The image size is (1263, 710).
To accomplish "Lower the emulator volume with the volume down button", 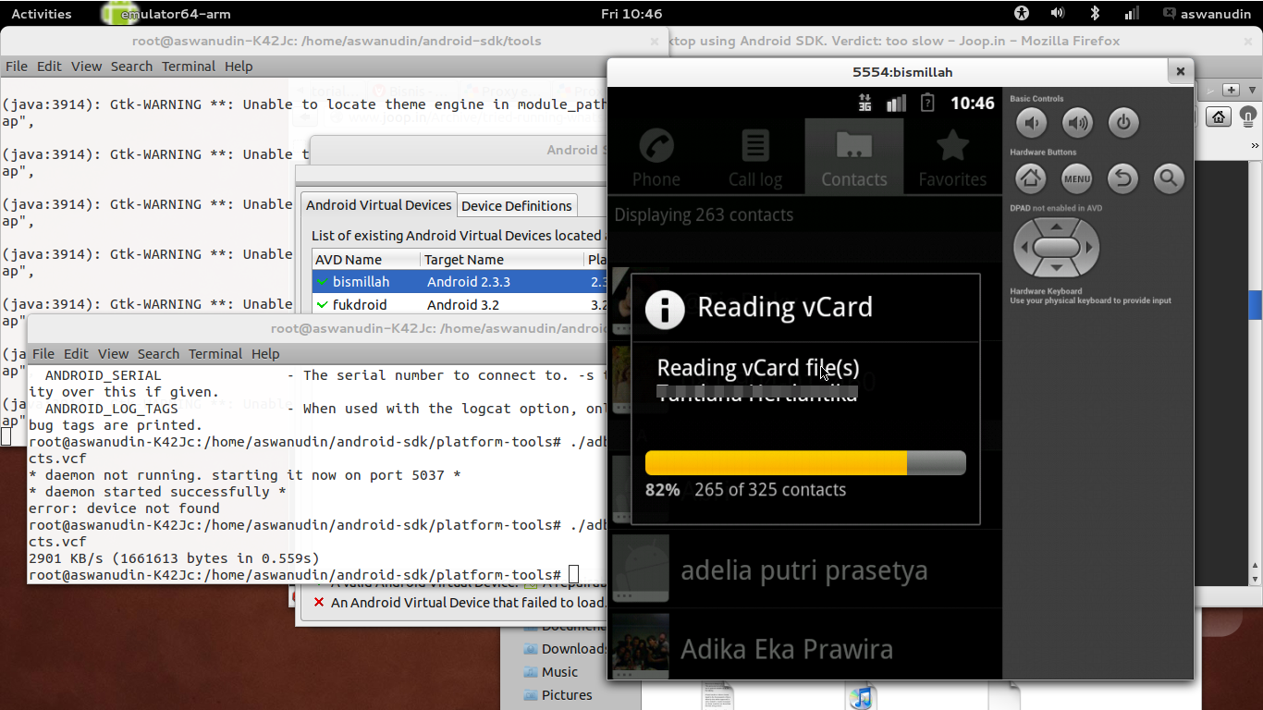I will [1032, 123].
